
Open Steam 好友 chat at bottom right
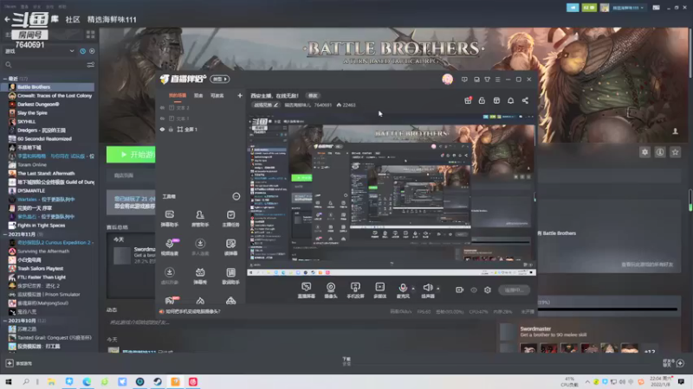673,362
